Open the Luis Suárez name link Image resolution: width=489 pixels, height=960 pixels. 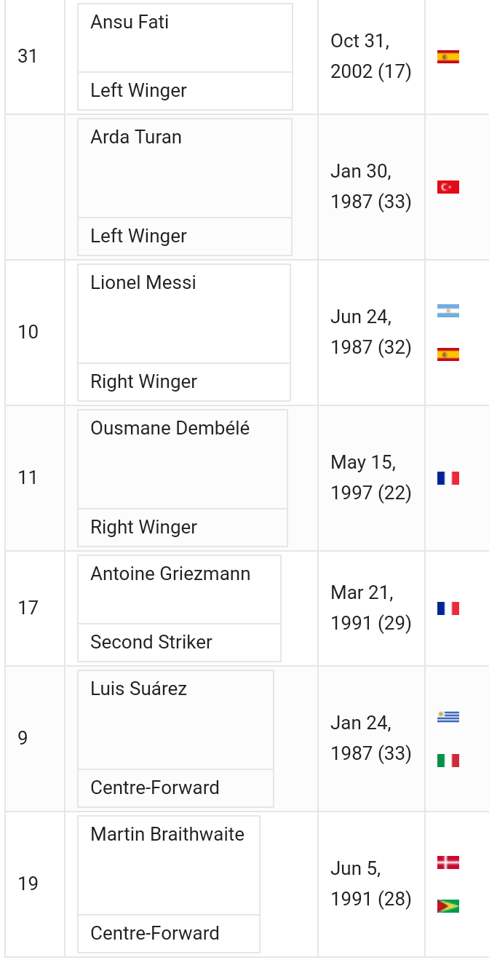[x=138, y=689]
